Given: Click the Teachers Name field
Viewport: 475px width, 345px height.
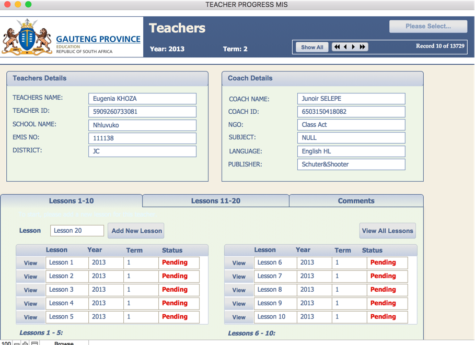Looking at the screenshot, I should click(142, 99).
